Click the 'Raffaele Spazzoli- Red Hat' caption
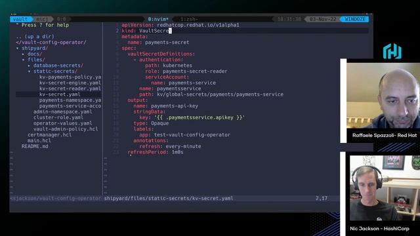 pyautogui.click(x=385, y=136)
